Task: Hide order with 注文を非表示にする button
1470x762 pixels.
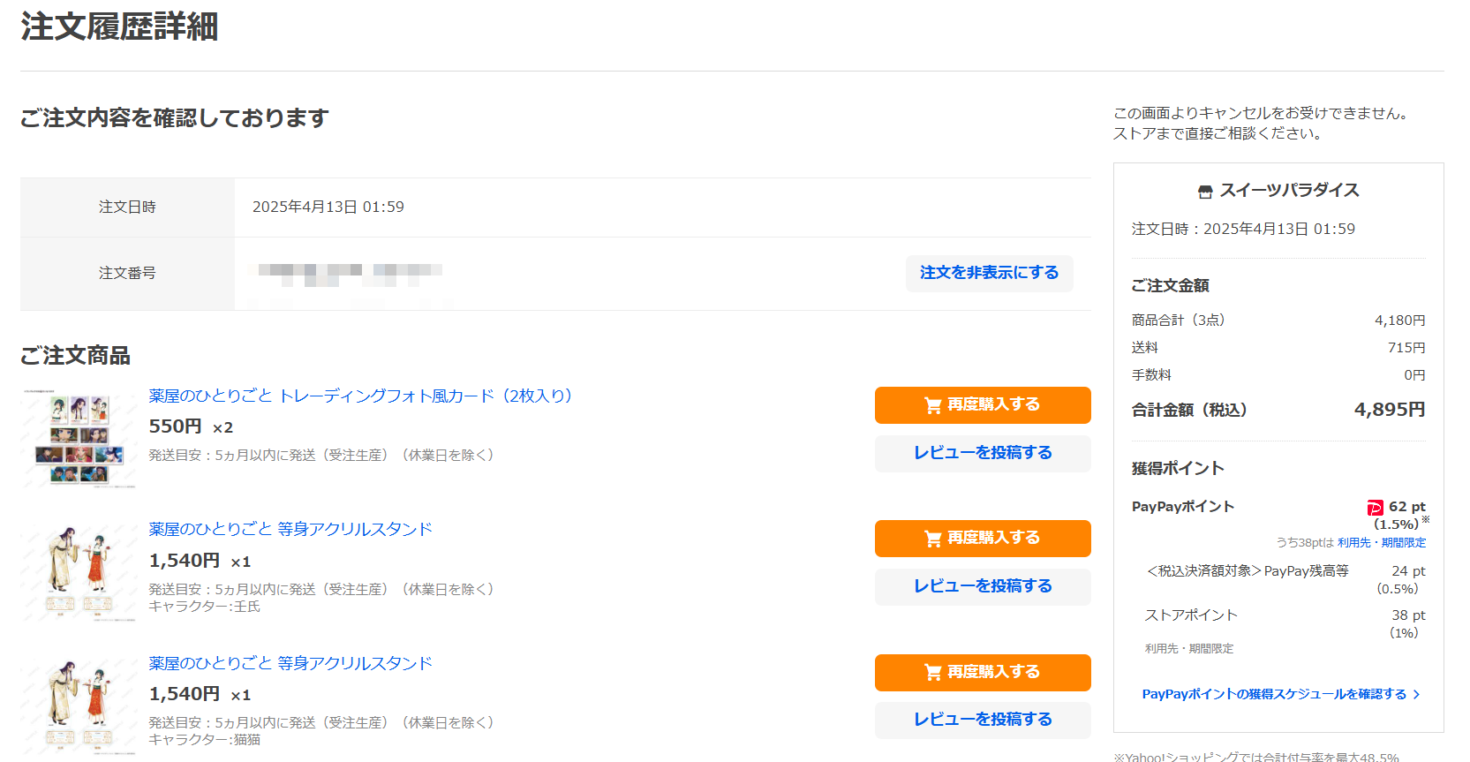Action: [x=990, y=273]
